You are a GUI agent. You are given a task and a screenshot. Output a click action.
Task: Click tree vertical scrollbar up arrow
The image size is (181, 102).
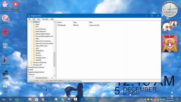(54, 22)
